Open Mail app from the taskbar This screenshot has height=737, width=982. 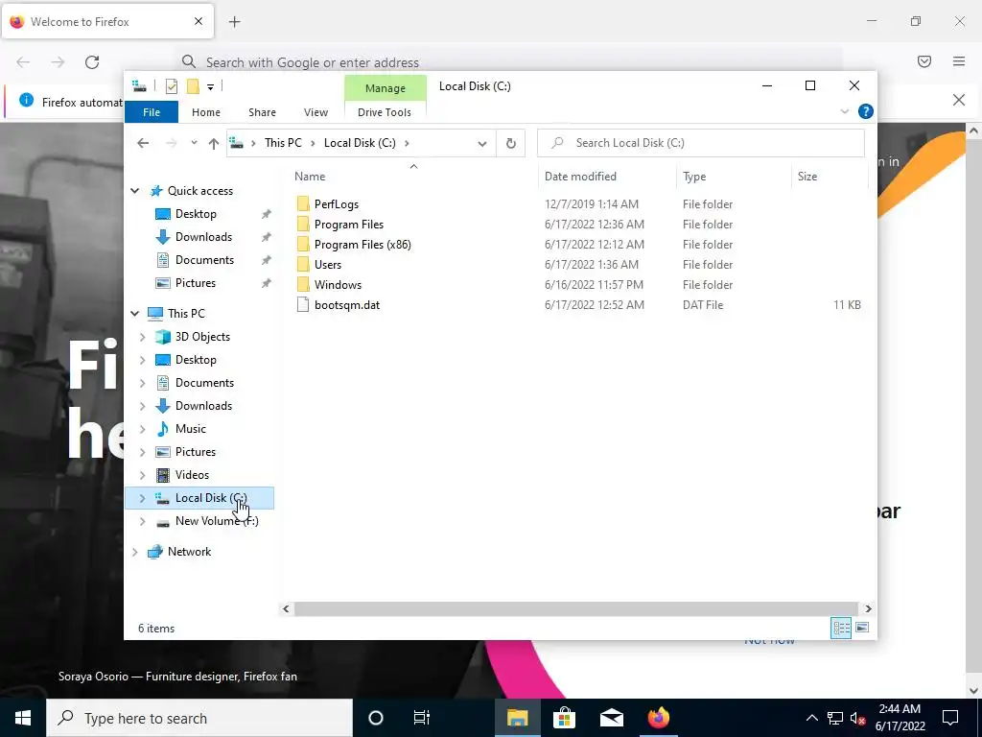611,718
